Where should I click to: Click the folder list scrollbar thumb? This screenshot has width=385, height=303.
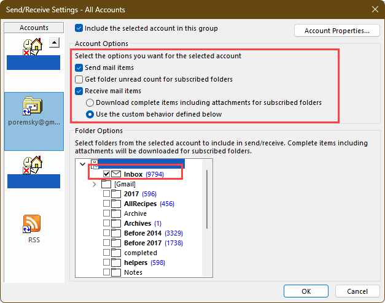pyautogui.click(x=207, y=199)
